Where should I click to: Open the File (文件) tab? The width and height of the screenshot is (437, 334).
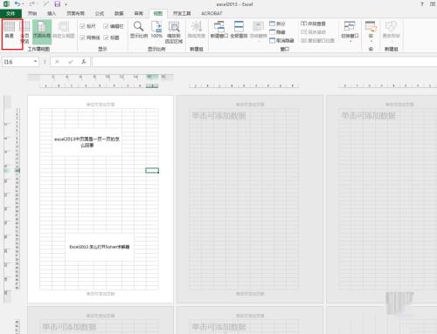tap(10, 13)
